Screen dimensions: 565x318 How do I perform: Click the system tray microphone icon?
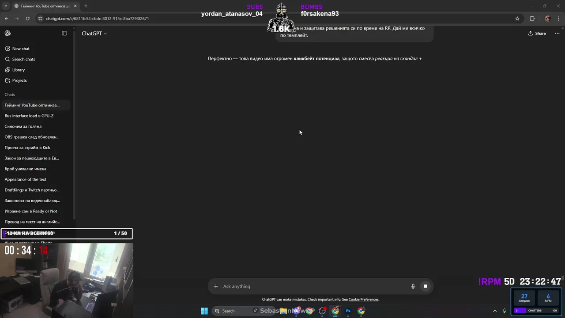(x=504, y=311)
